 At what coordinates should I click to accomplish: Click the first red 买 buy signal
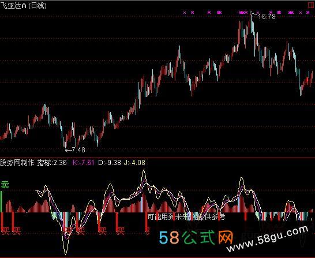tap(5, 231)
